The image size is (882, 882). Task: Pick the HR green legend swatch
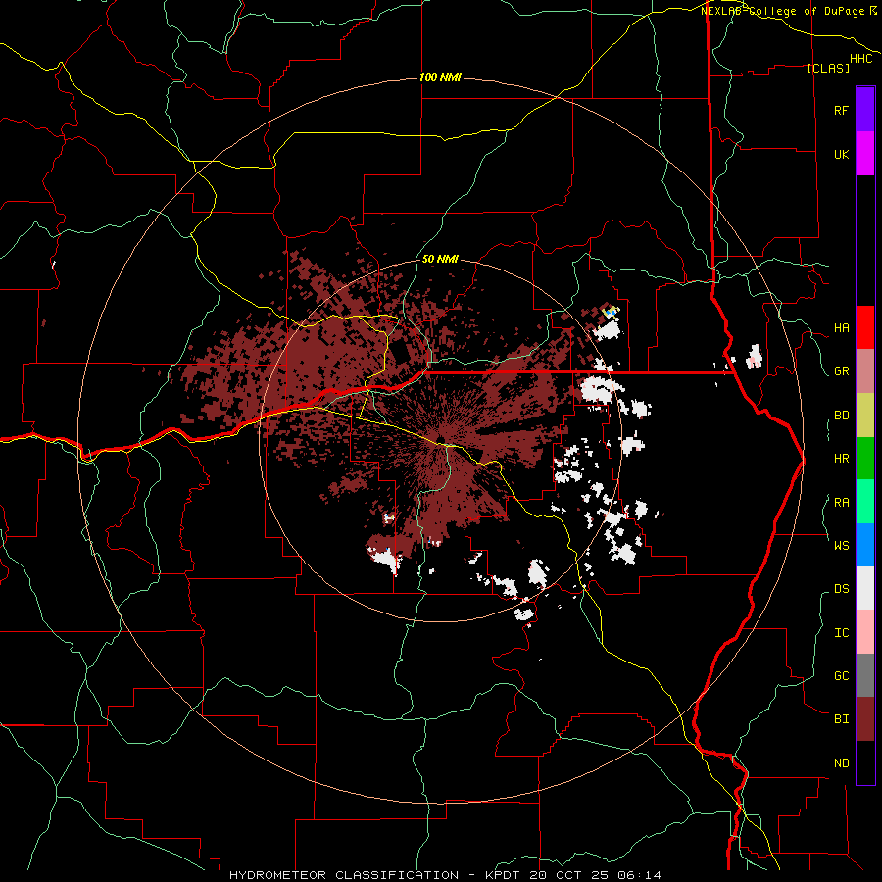865,459
